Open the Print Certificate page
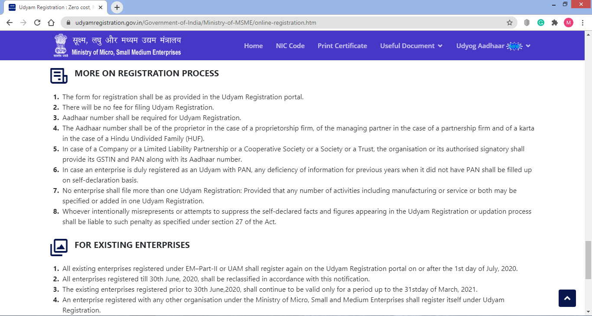Screen dimensions: 592x316 pos(342,46)
